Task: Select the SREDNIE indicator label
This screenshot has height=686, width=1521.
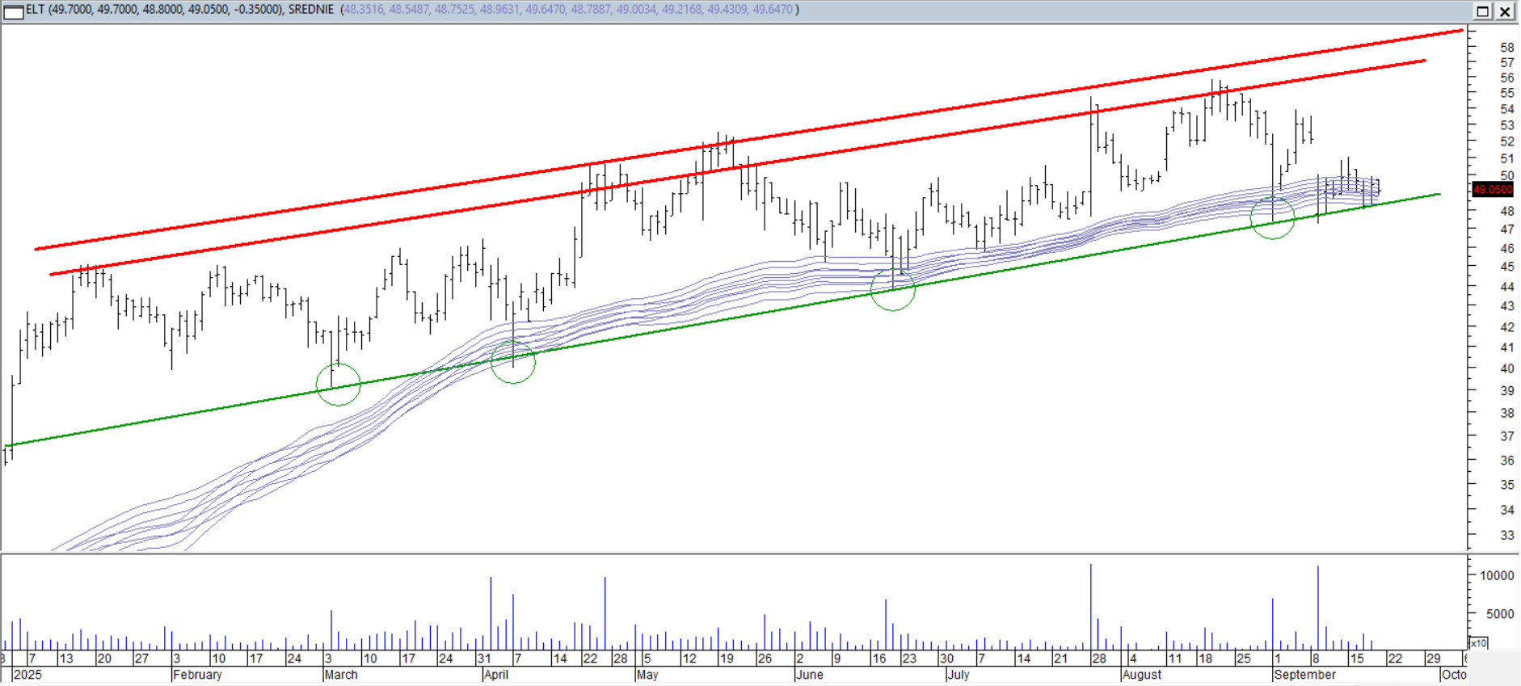Action: 311,10
